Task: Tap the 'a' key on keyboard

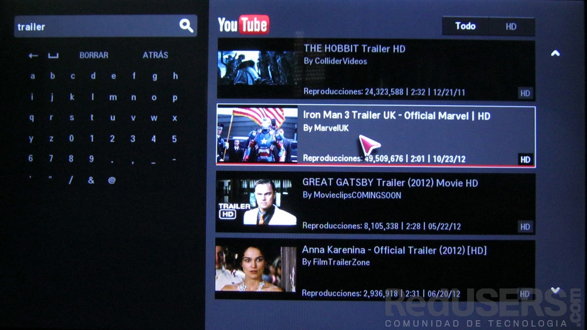Action: click(32, 76)
